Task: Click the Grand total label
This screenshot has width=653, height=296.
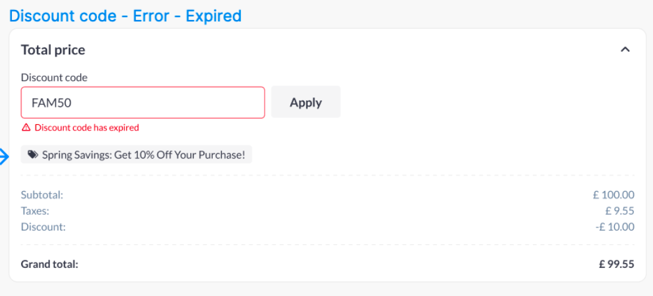Action: [49, 264]
